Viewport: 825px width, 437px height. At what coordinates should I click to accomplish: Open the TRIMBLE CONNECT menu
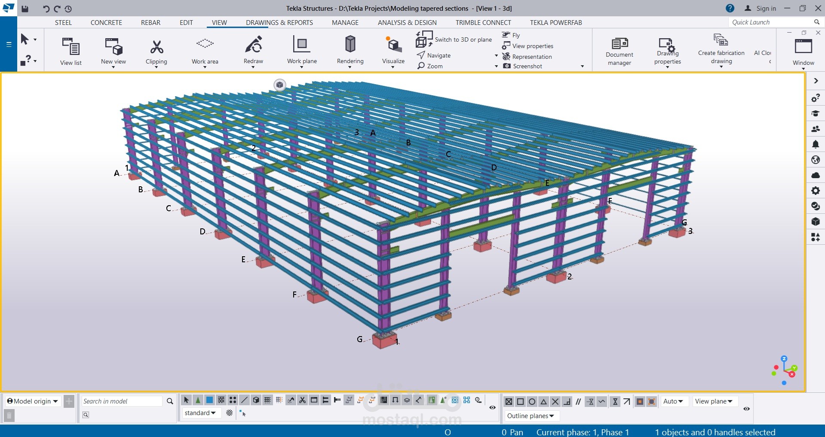[x=483, y=22]
